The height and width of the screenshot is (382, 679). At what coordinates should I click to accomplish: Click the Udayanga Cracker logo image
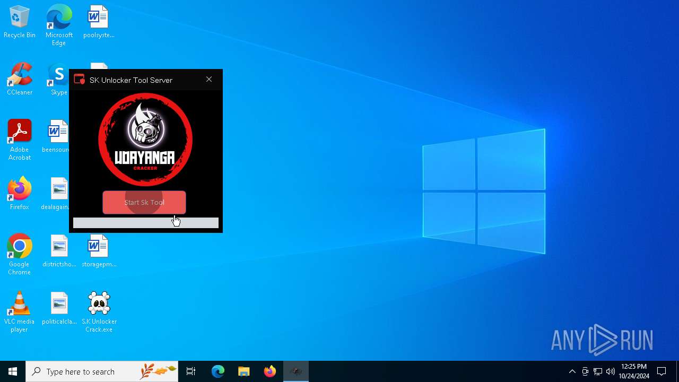pyautogui.click(x=145, y=140)
